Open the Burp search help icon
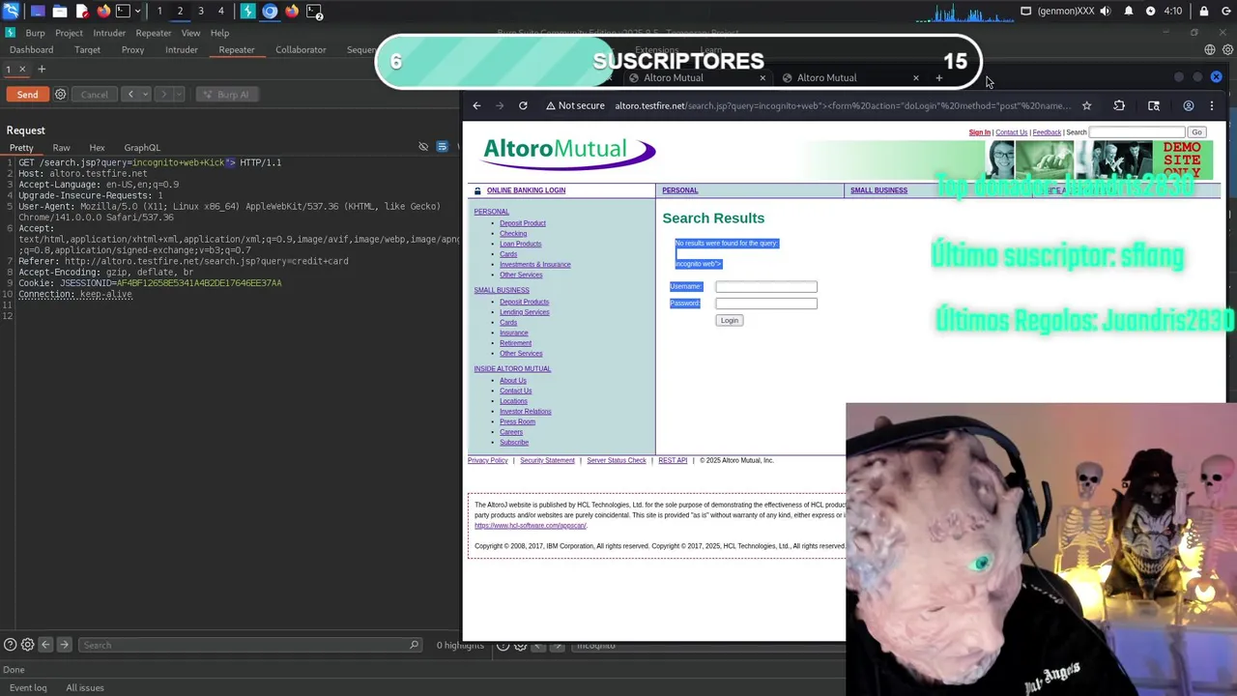This screenshot has height=696, width=1237. click(x=10, y=645)
